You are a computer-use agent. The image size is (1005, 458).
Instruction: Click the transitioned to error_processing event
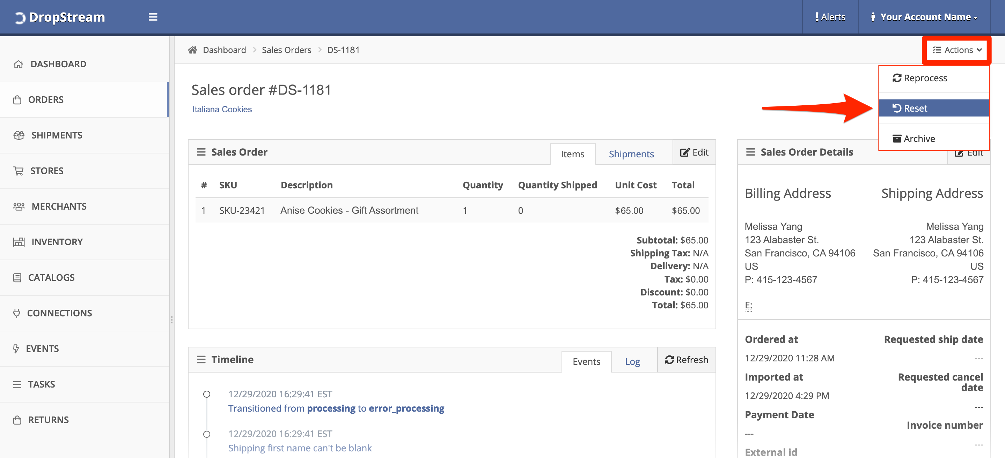click(x=336, y=408)
